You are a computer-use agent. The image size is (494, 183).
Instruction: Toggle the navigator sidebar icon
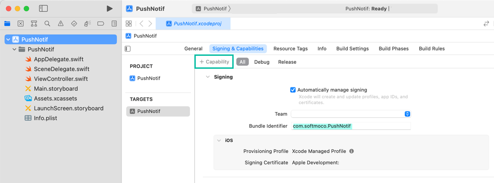tap(43, 8)
